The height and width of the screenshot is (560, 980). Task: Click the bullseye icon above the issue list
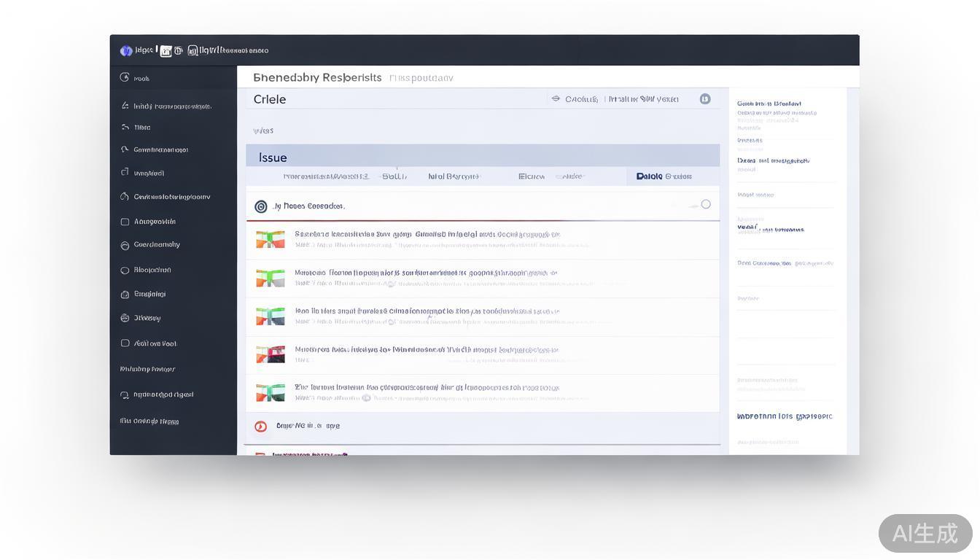[260, 207]
